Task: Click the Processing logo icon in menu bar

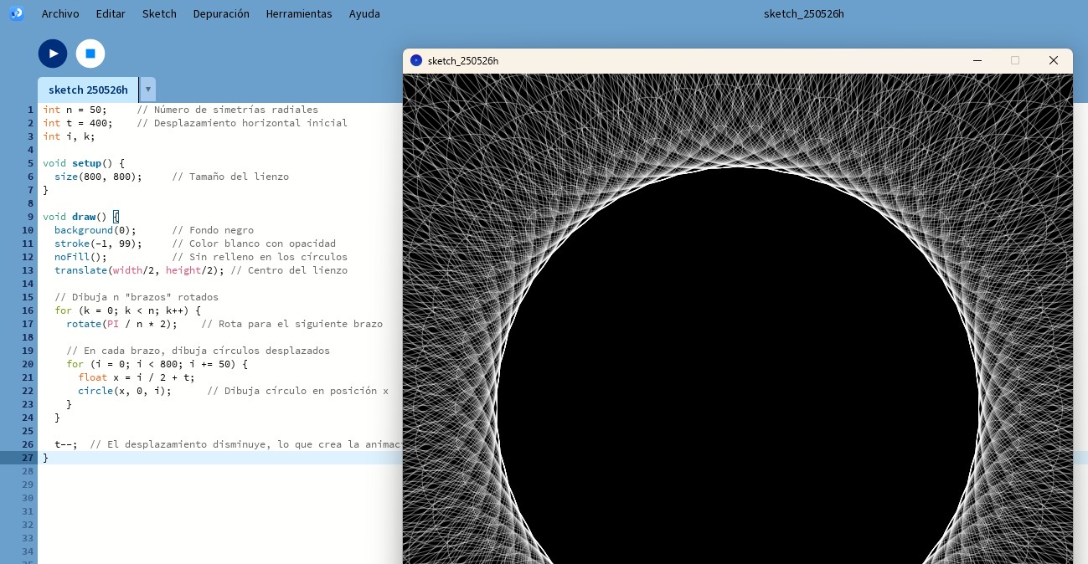Action: [16, 13]
